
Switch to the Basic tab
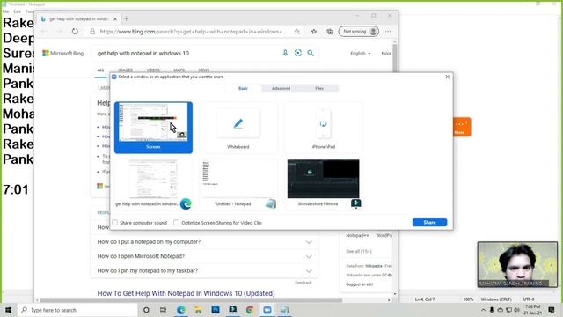tap(243, 88)
